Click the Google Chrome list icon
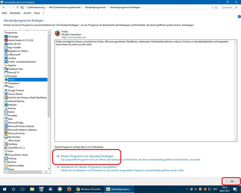This screenshot has width=241, height=193. point(6,90)
